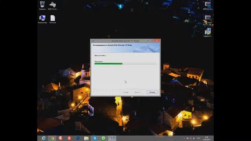Screen dimensions: 251x141
Task: Click the Отмена (Cancel) button in installer
Action: 152,92
